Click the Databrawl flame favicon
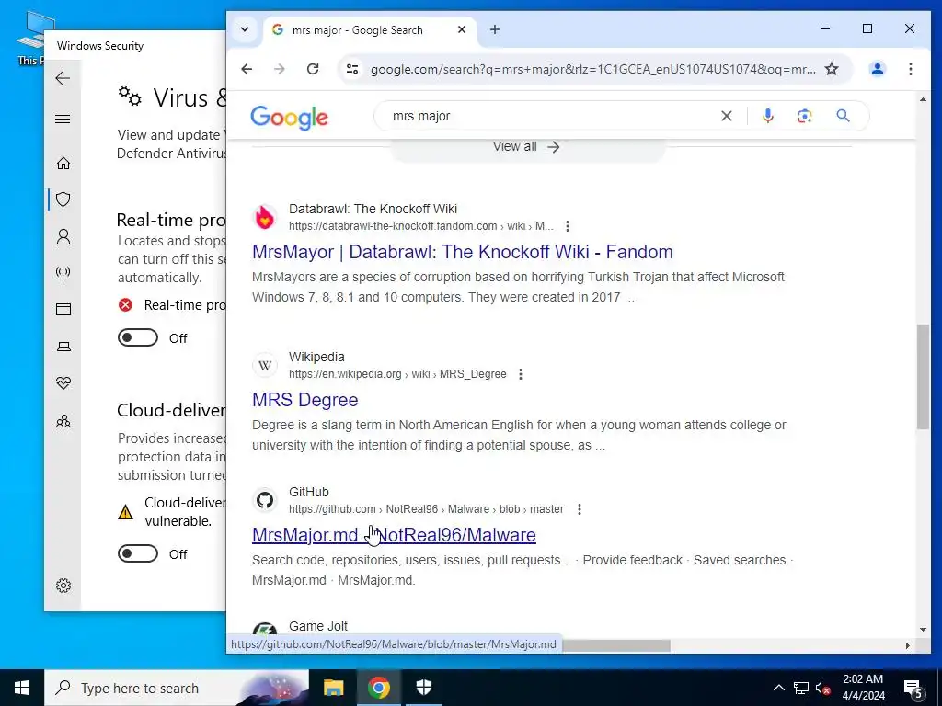Image resolution: width=942 pixels, height=706 pixels. pos(265,217)
